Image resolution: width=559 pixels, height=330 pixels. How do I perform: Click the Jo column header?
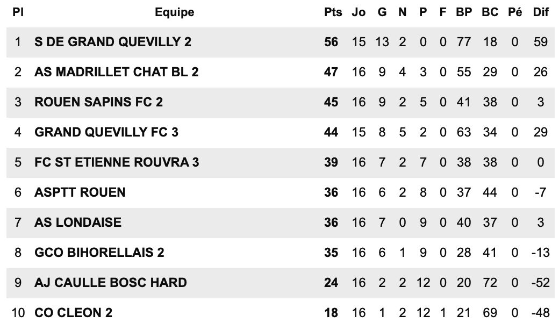pos(359,12)
